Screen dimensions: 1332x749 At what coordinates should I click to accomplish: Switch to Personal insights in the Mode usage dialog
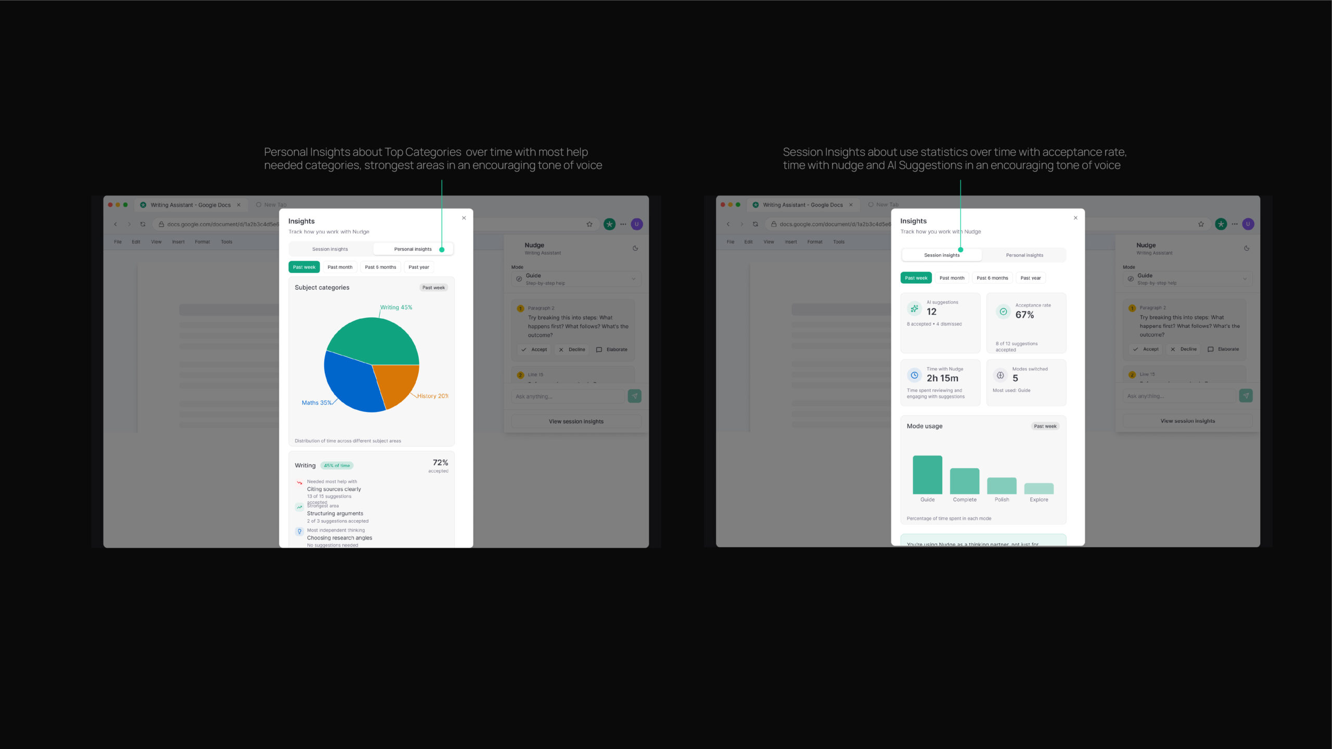[1024, 255]
